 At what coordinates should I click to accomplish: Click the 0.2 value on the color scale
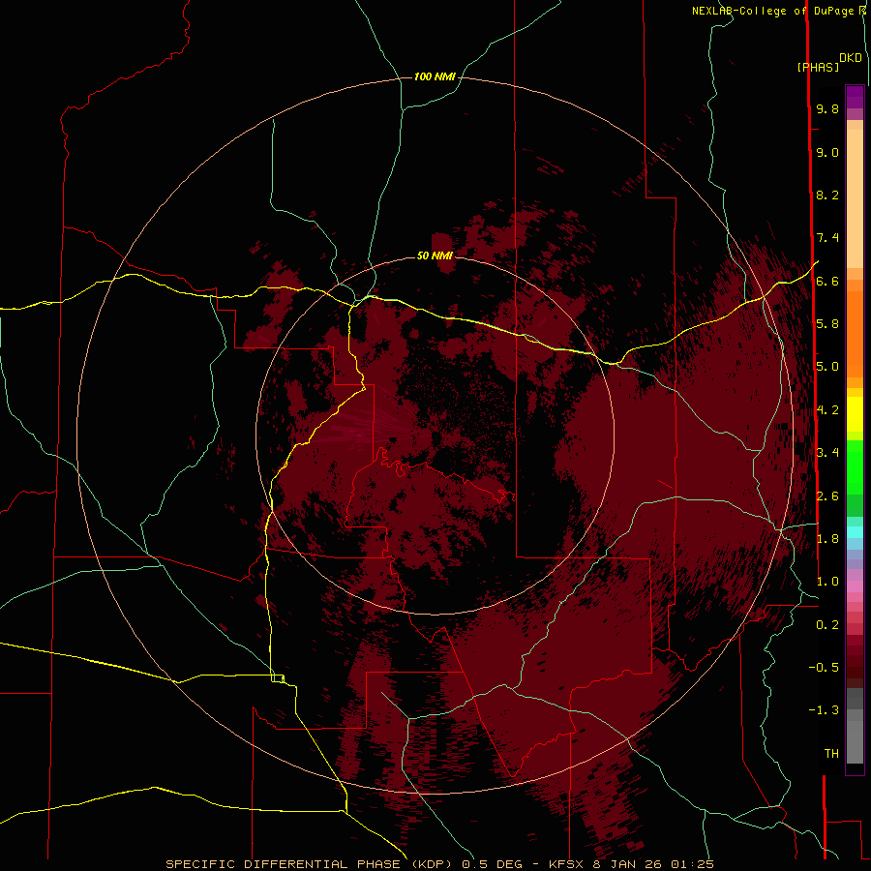click(827, 625)
